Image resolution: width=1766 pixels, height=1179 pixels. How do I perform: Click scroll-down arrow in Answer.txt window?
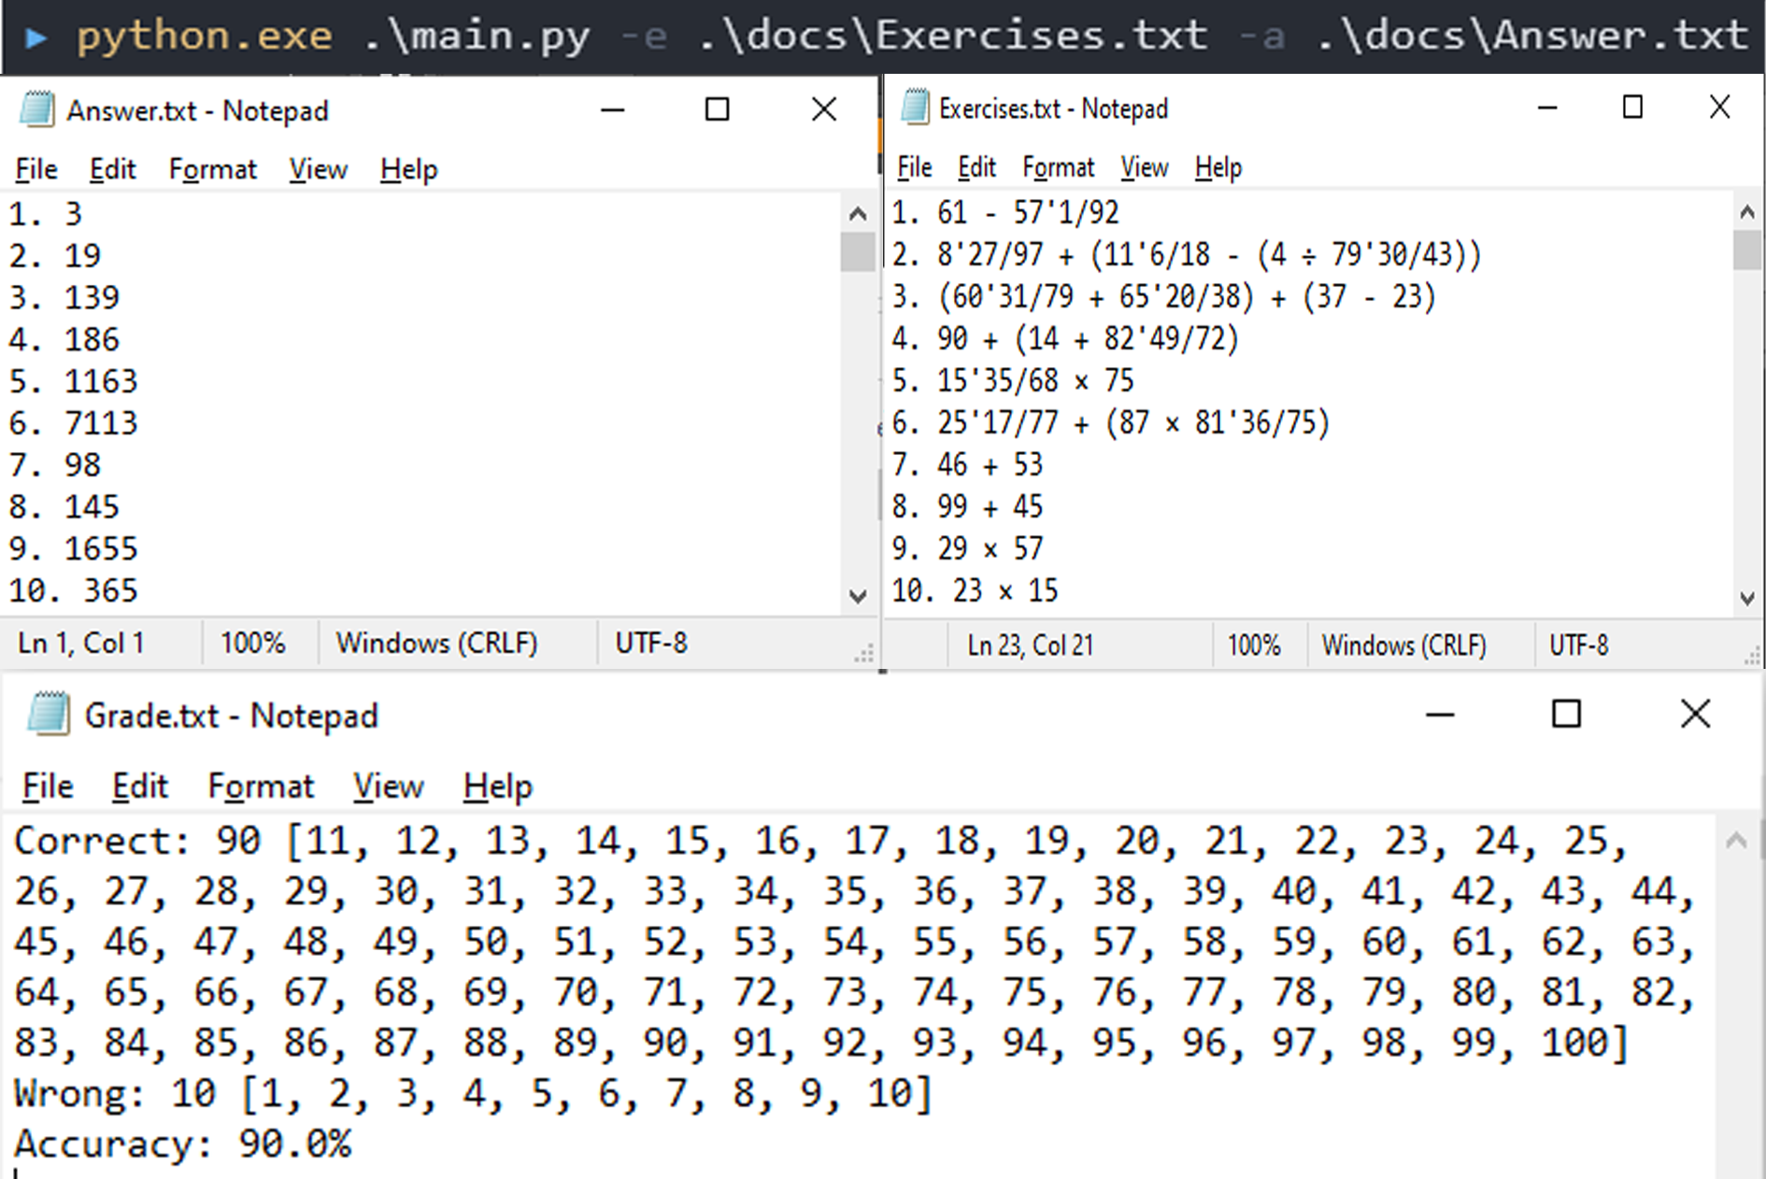857,596
